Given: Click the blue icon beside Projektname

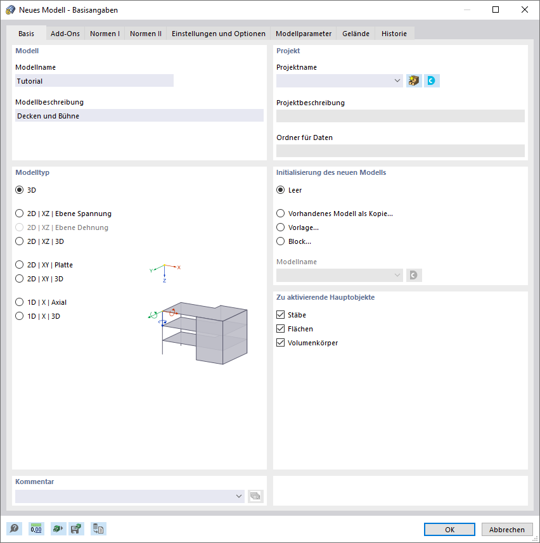Looking at the screenshot, I should (x=432, y=80).
